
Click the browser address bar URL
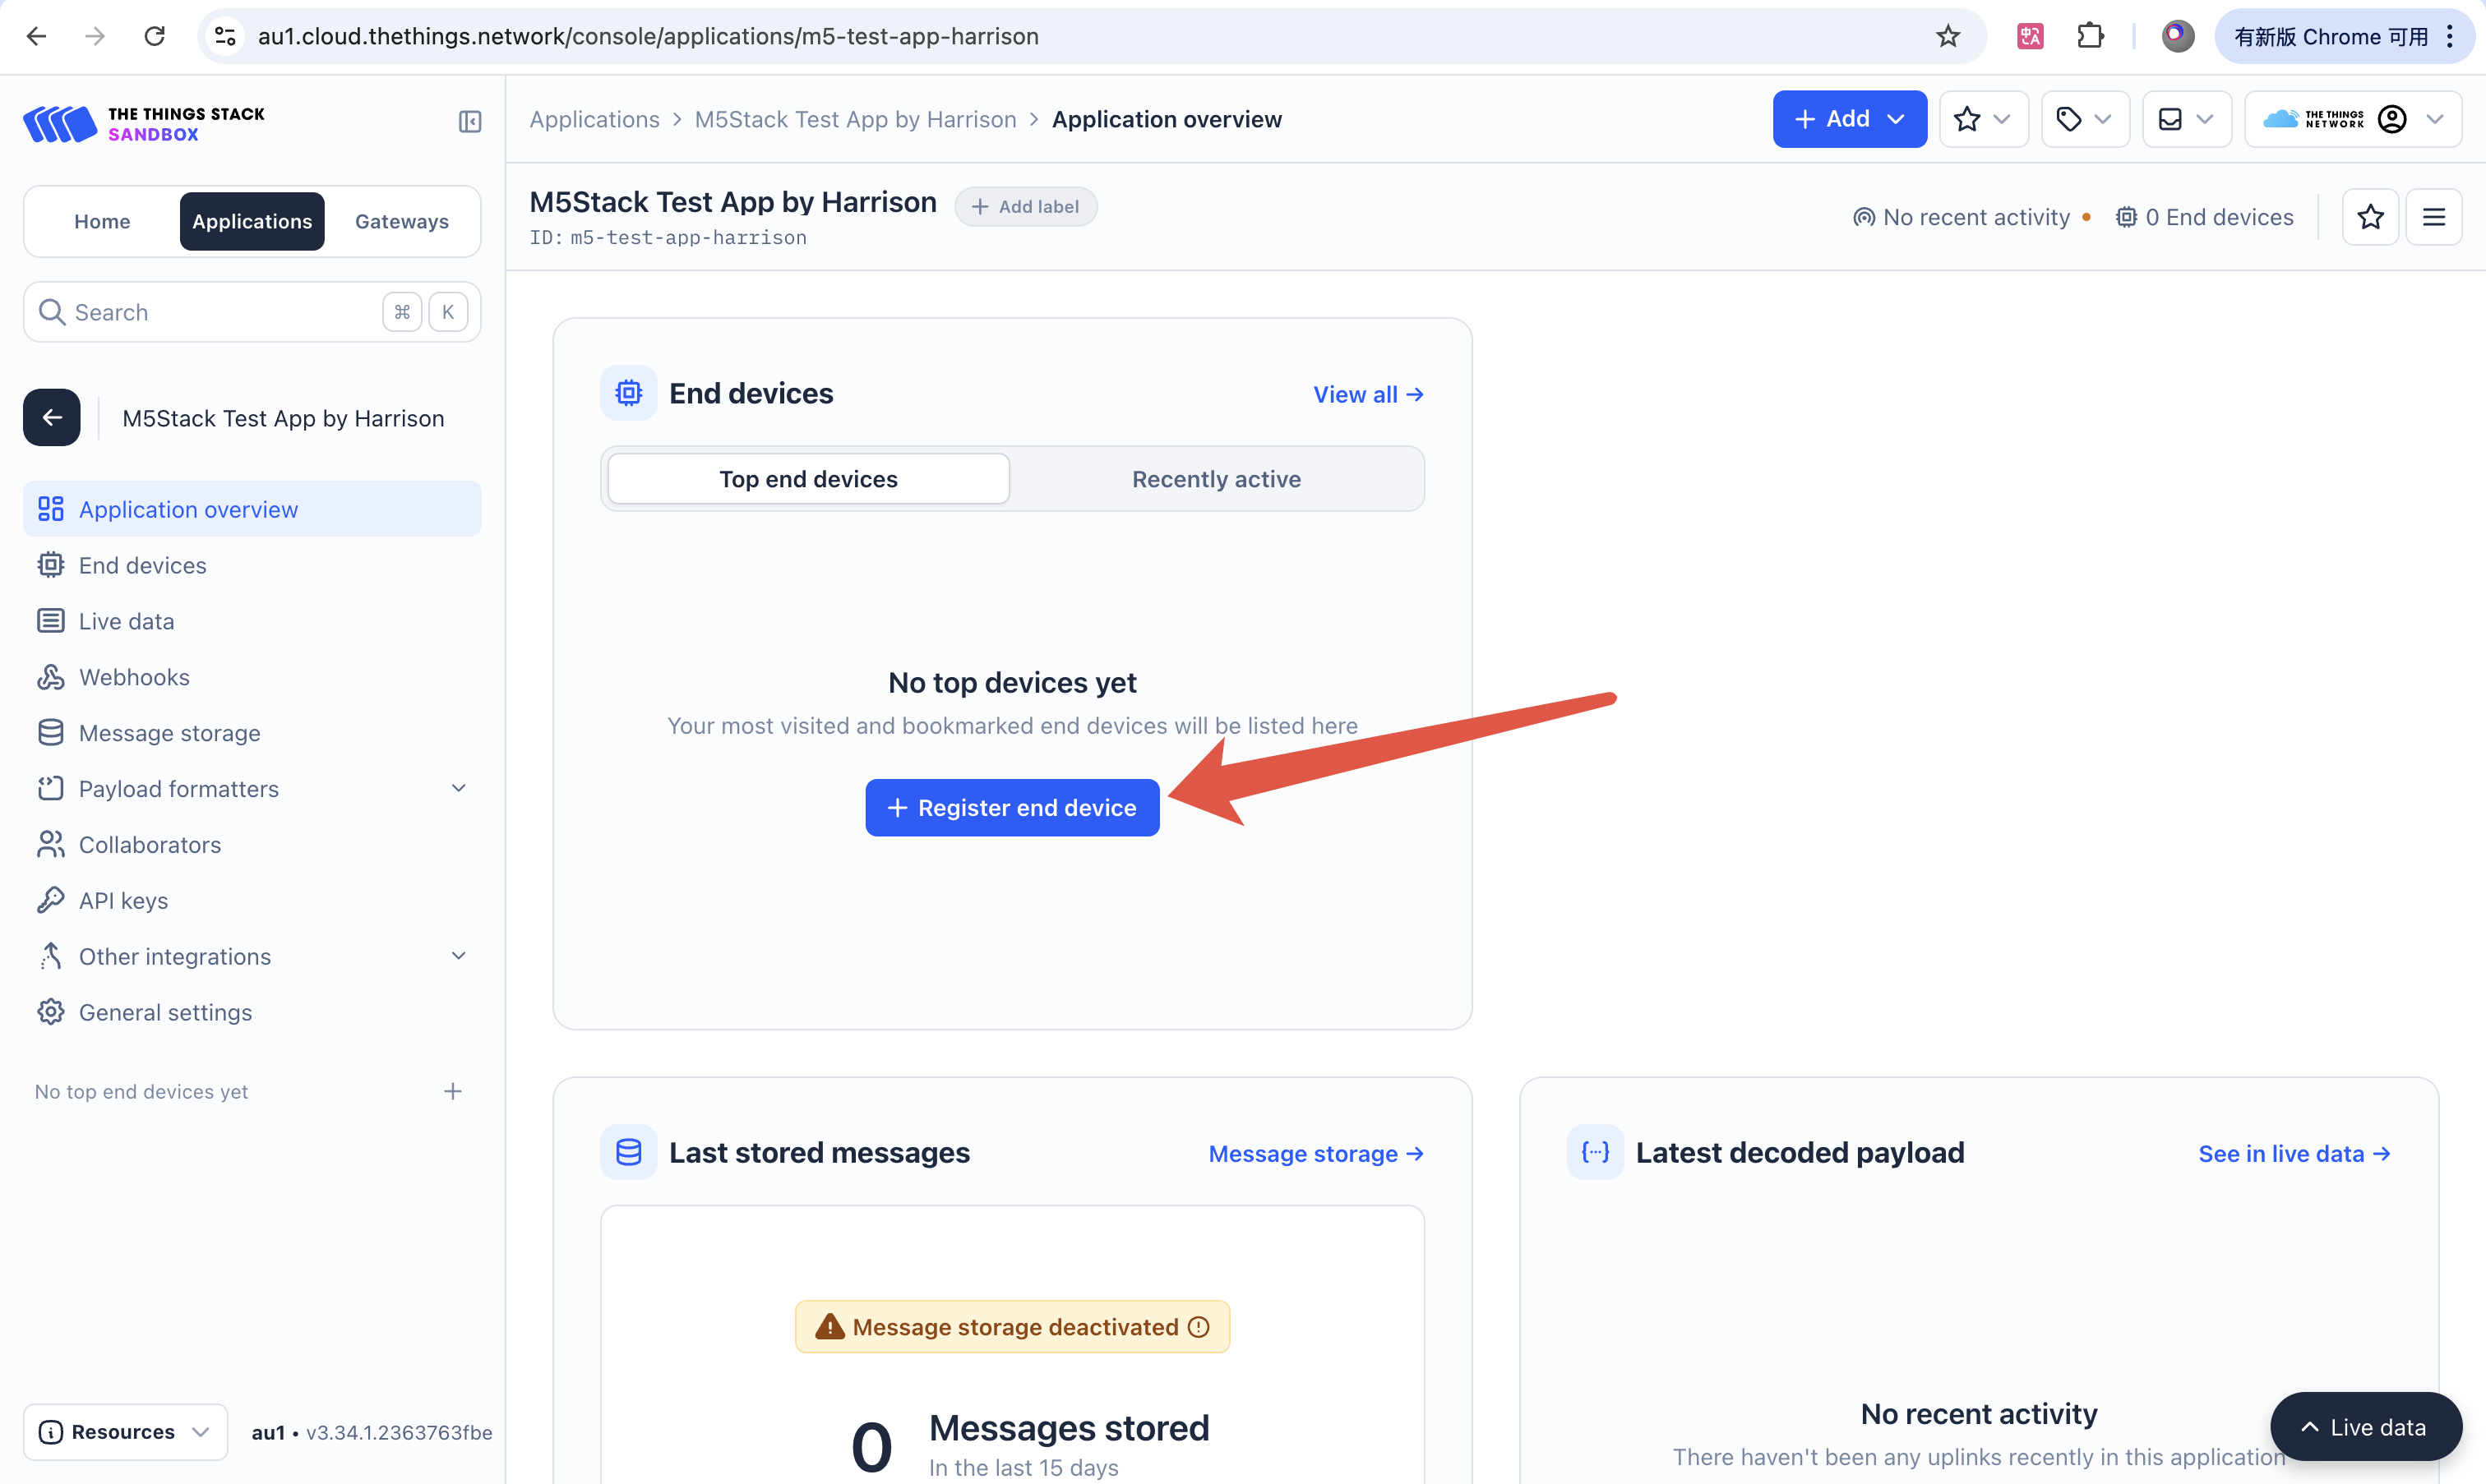pos(649,37)
